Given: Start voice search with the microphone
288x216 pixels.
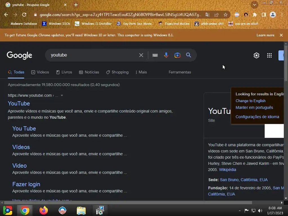Looking at the screenshot, I should 166,55.
